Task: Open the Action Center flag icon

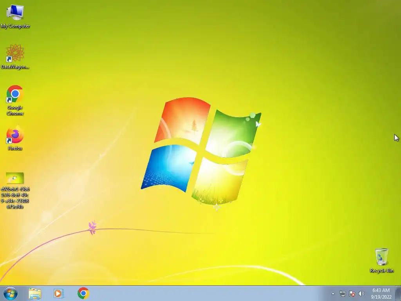Action: click(x=352, y=294)
